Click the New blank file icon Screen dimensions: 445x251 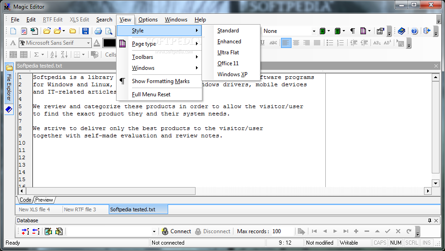tap(13, 31)
